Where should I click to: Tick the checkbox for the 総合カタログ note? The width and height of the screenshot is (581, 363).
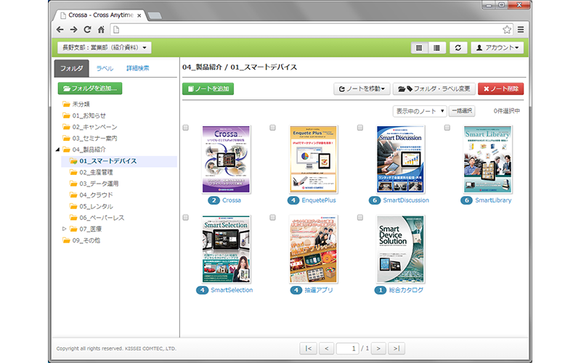pyautogui.click(x=359, y=218)
